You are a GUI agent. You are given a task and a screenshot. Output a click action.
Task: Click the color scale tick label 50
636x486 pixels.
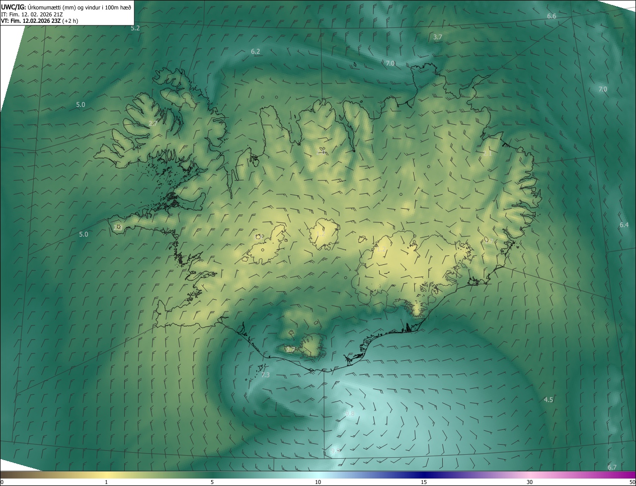(x=632, y=483)
